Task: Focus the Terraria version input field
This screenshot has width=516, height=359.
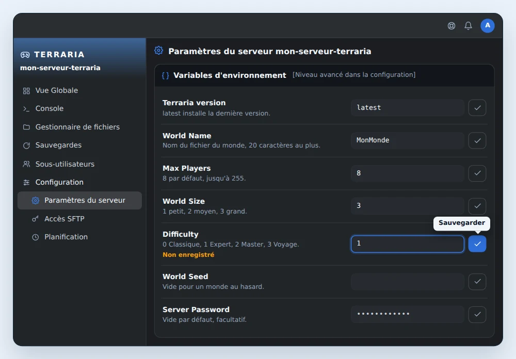Action: pos(408,108)
